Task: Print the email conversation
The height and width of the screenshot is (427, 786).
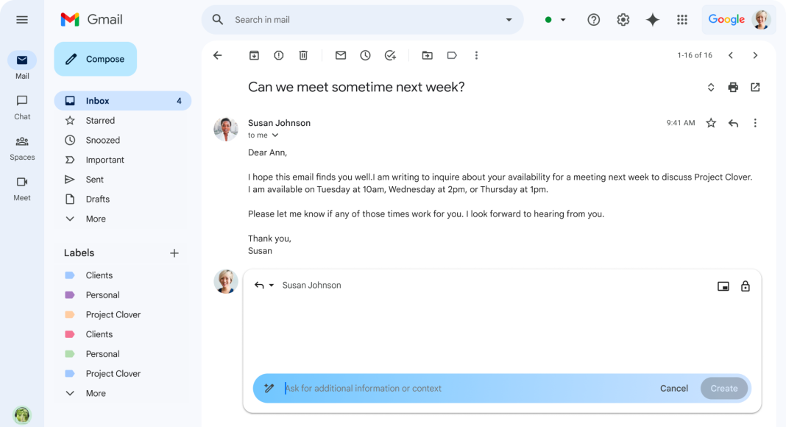Action: point(733,87)
